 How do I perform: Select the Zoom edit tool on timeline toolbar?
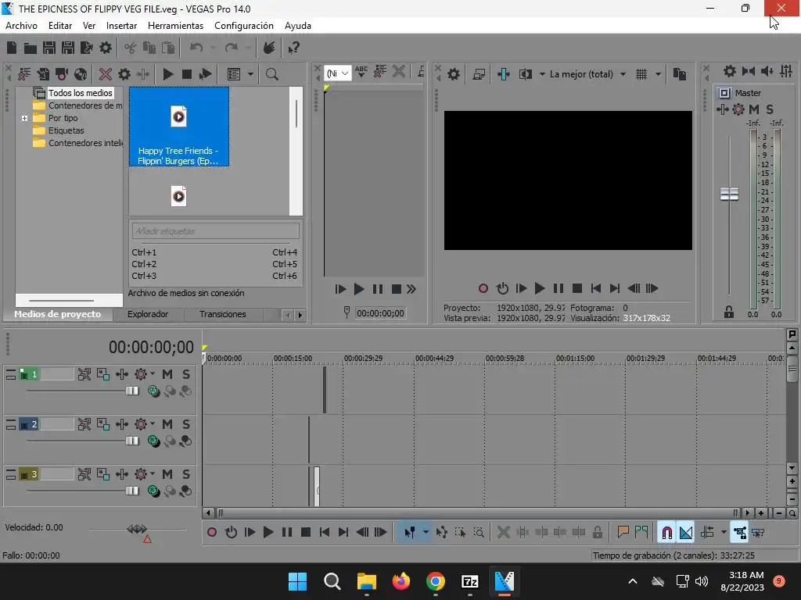point(479,533)
